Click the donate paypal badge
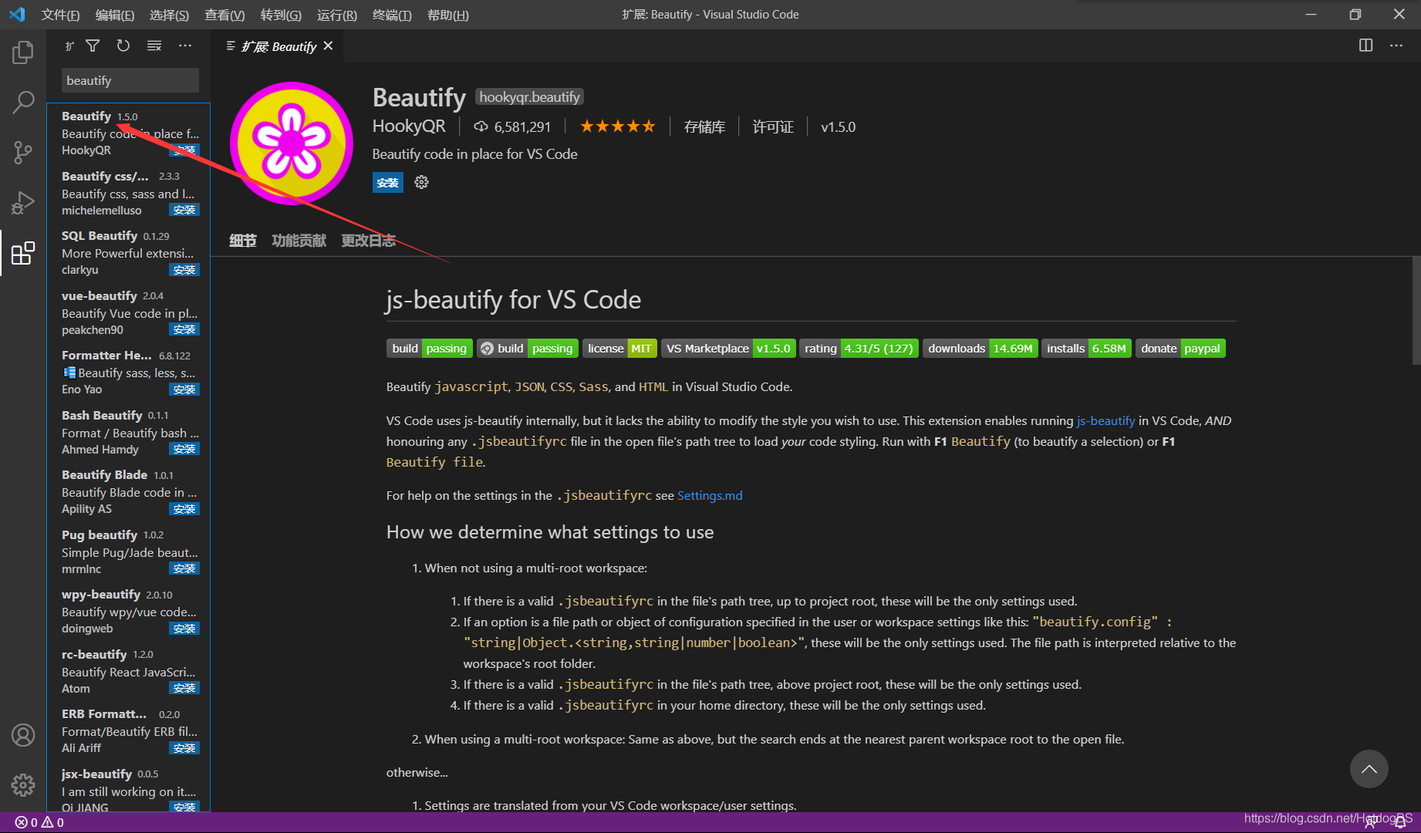The height and width of the screenshot is (833, 1421). pyautogui.click(x=1180, y=349)
